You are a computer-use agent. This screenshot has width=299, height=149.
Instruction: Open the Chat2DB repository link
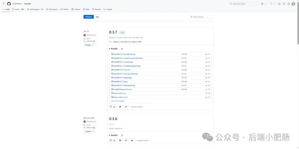coord(27,4)
